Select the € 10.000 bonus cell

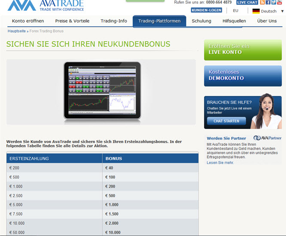point(150,232)
